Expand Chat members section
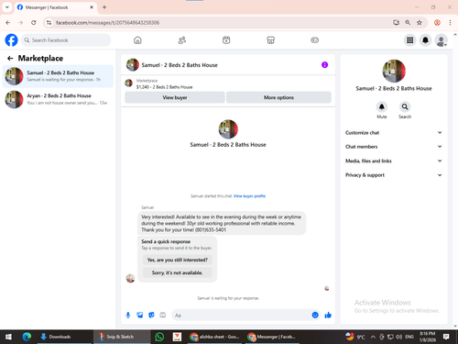458x344 pixels. click(x=394, y=147)
